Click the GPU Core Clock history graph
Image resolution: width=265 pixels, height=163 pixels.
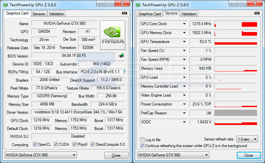tap(236, 24)
